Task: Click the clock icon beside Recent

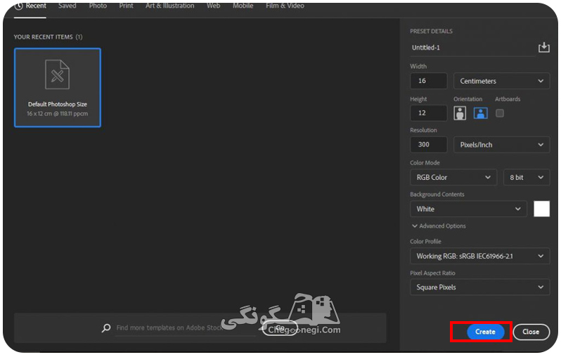Action: pos(18,6)
